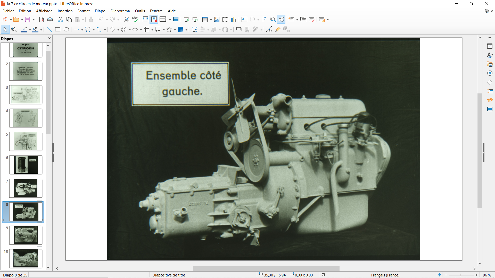The height and width of the screenshot is (278, 495).
Task: Select slide 6 thumbnail
Action: click(x=26, y=165)
